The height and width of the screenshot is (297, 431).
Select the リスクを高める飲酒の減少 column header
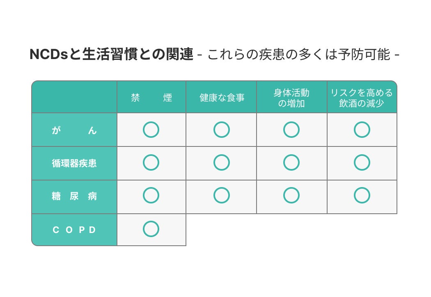362,98
